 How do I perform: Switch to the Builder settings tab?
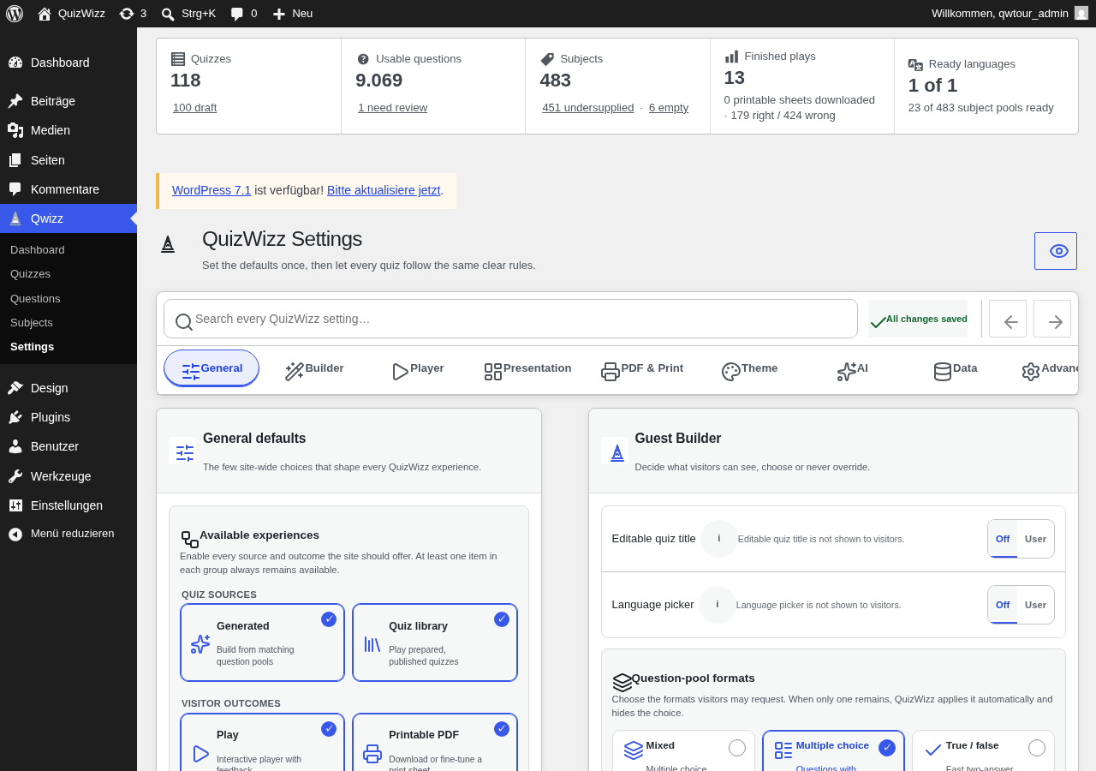314,368
